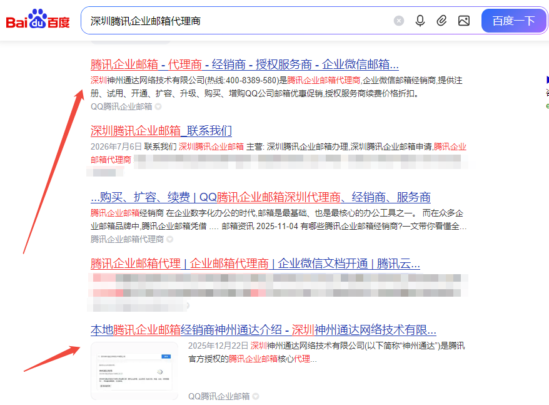
Task: Open the Baidu logo homepage link
Action: (38, 19)
